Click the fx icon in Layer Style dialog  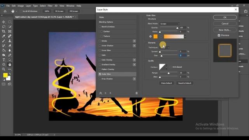point(101,93)
